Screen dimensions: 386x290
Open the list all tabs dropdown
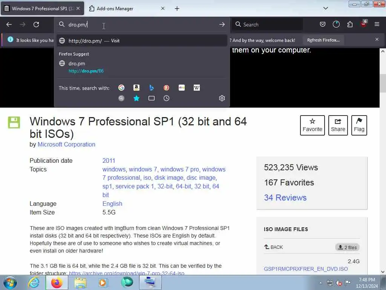[x=325, y=8]
